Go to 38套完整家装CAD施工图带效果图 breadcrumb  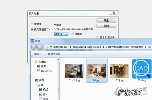click(x=125, y=47)
